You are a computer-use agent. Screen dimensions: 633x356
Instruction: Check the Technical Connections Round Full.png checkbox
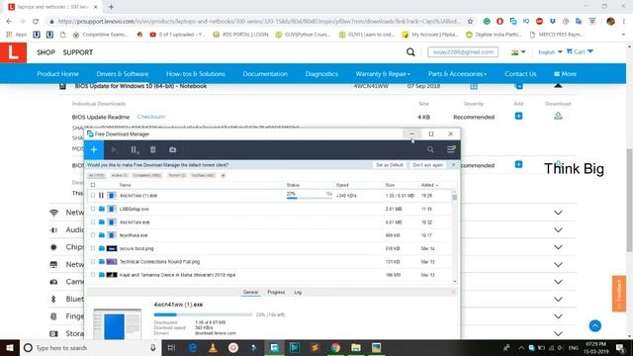93,261
